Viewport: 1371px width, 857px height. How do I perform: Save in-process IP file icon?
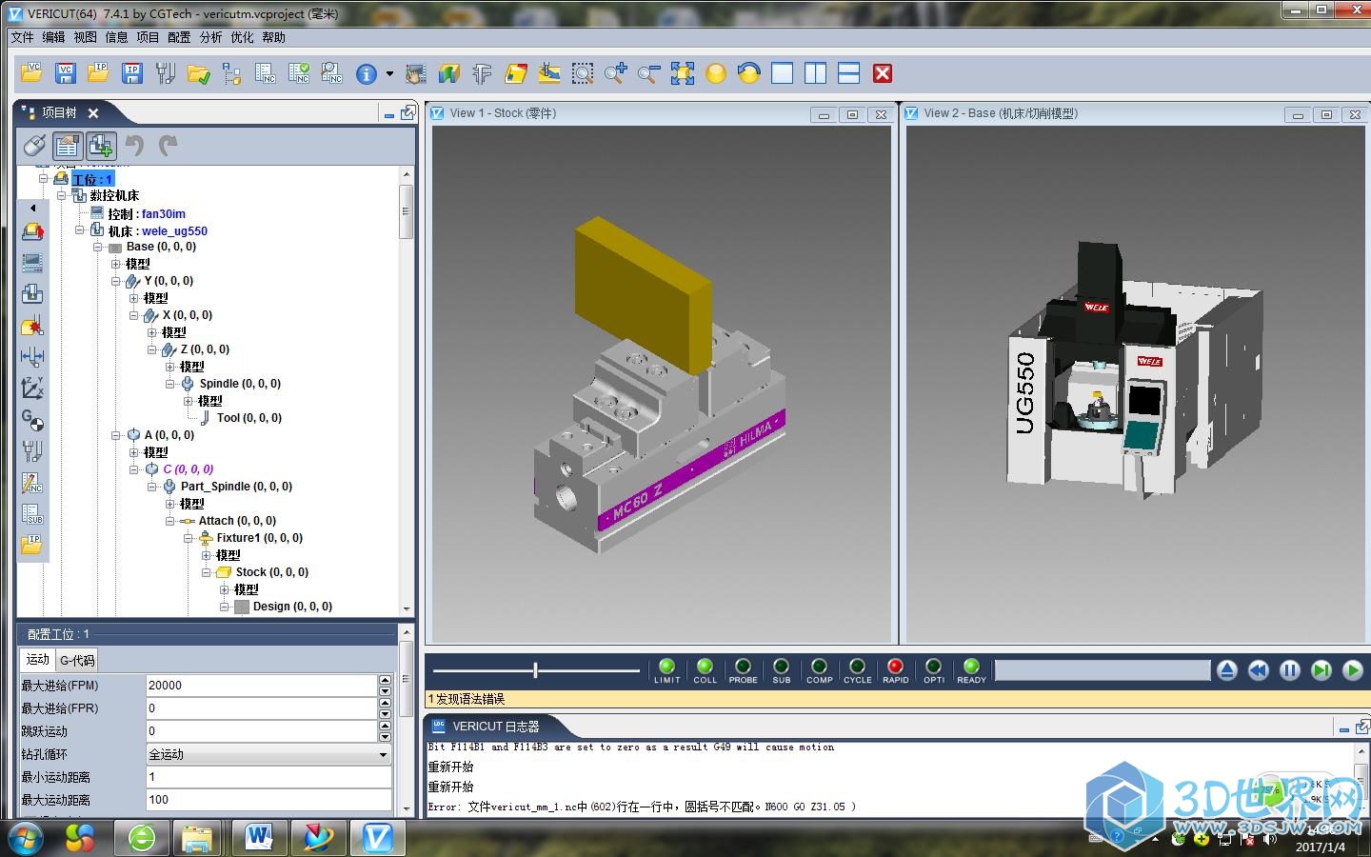pyautogui.click(x=132, y=73)
